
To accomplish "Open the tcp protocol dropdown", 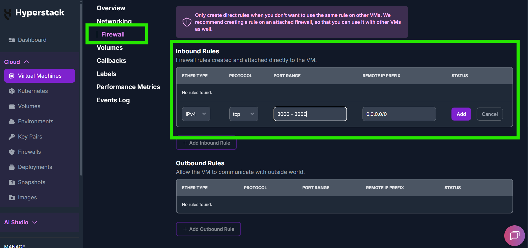I will click(244, 114).
